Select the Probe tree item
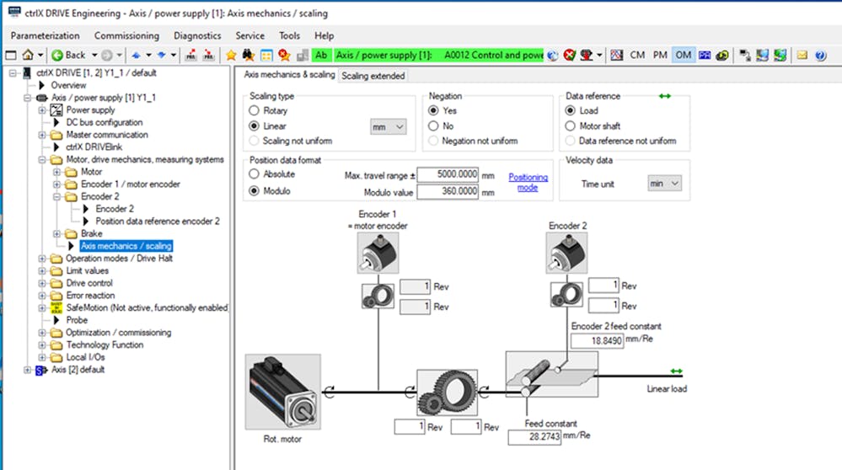The image size is (842, 470). click(x=77, y=320)
